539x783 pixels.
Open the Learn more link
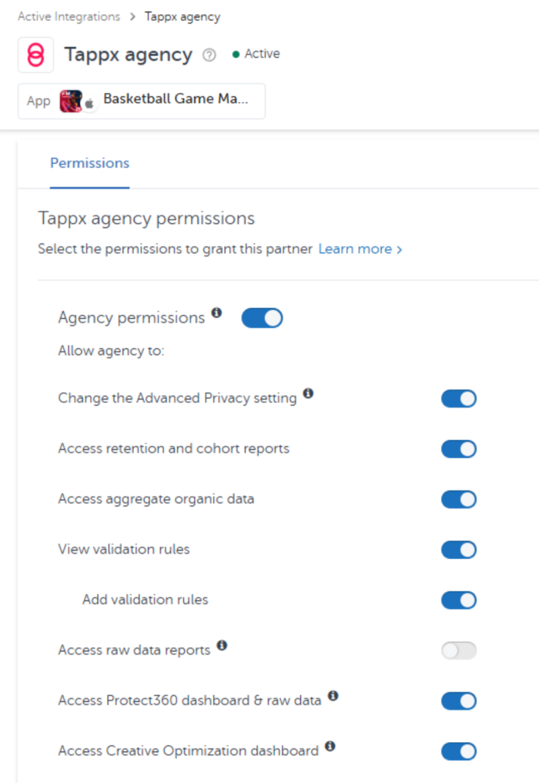(360, 249)
